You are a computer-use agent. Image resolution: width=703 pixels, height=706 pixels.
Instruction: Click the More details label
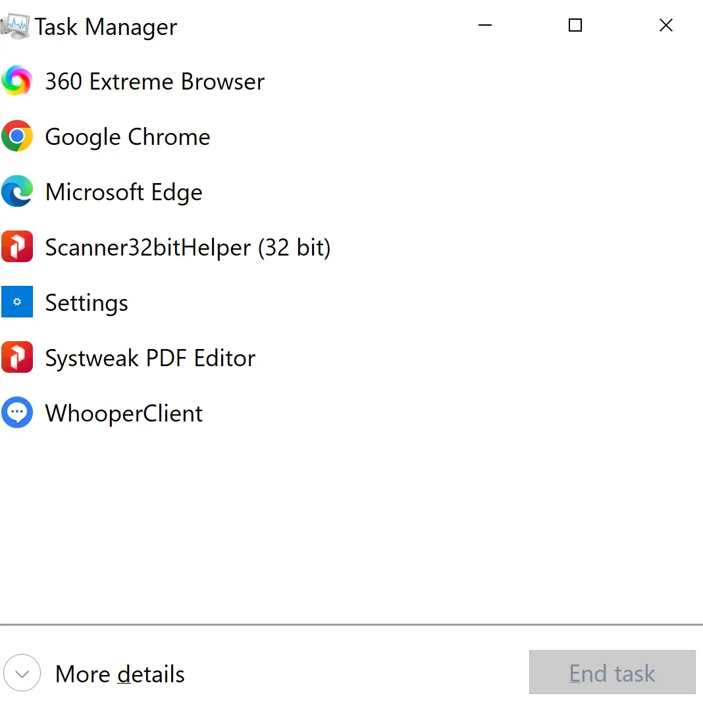pos(120,674)
